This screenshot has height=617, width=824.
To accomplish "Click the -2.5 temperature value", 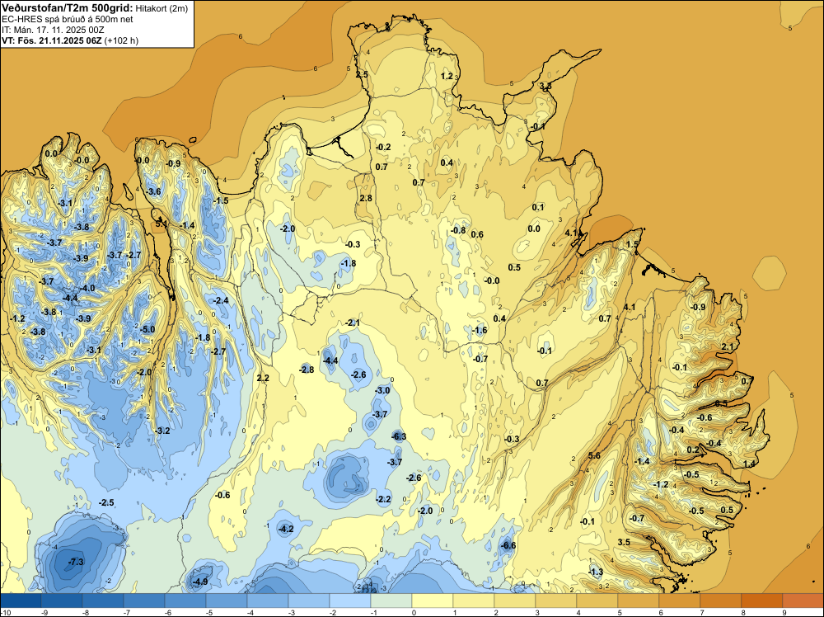I will 106,503.
